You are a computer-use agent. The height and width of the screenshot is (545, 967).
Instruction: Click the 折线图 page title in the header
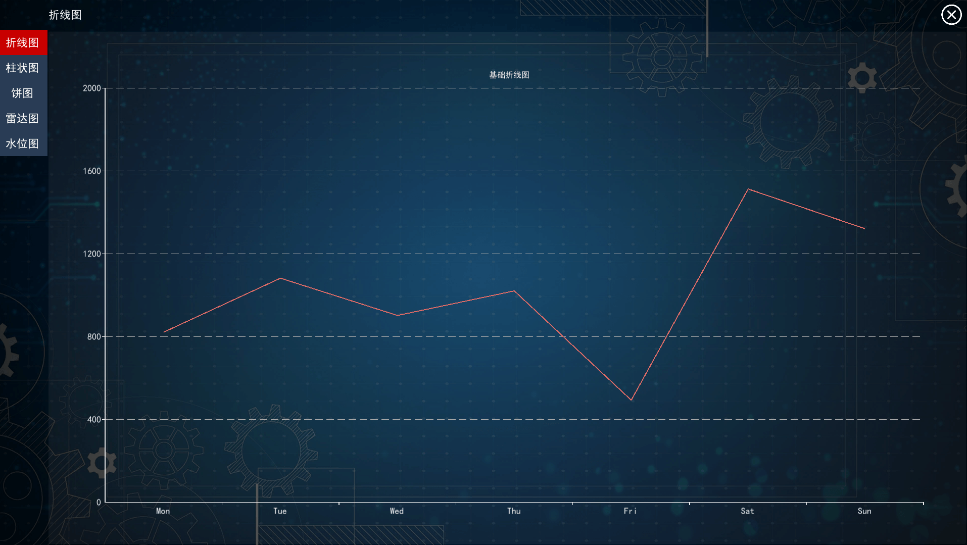click(x=65, y=15)
